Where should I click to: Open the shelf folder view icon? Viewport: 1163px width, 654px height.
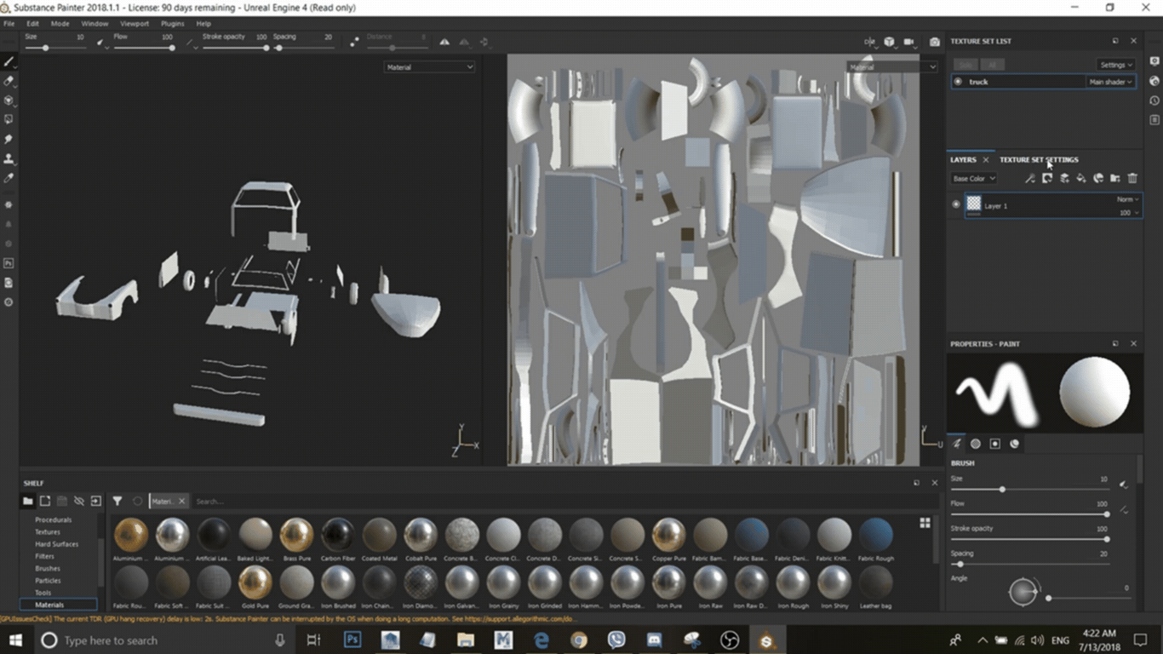(28, 501)
